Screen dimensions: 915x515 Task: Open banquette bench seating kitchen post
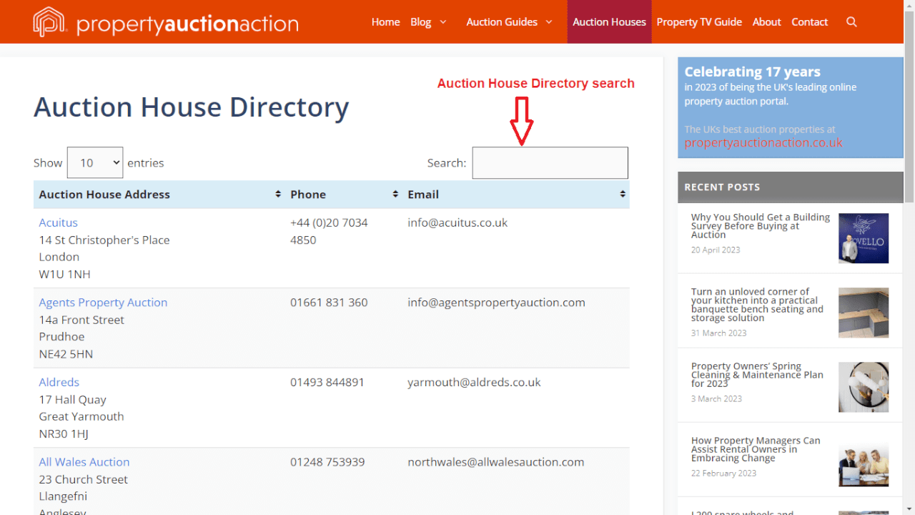tap(757, 305)
